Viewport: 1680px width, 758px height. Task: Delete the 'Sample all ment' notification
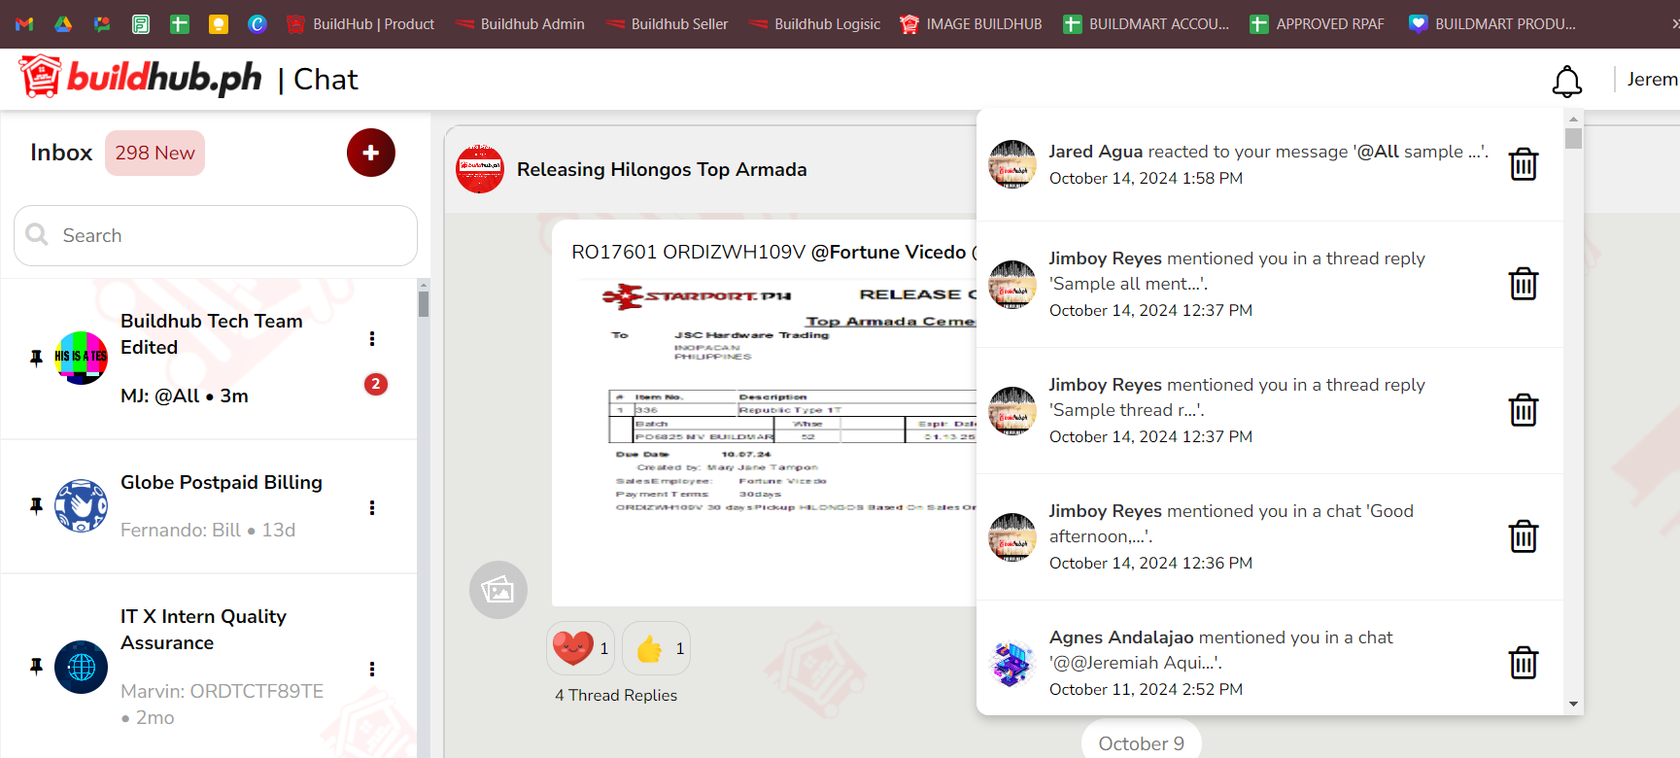tap(1523, 284)
